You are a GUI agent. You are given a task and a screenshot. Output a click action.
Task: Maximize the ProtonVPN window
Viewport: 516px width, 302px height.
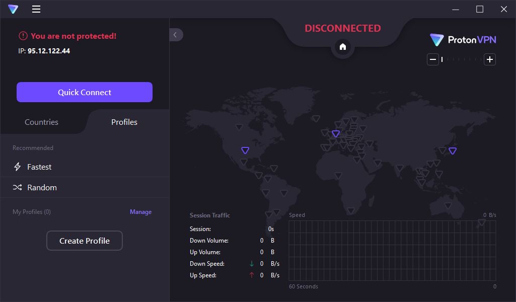pos(480,9)
